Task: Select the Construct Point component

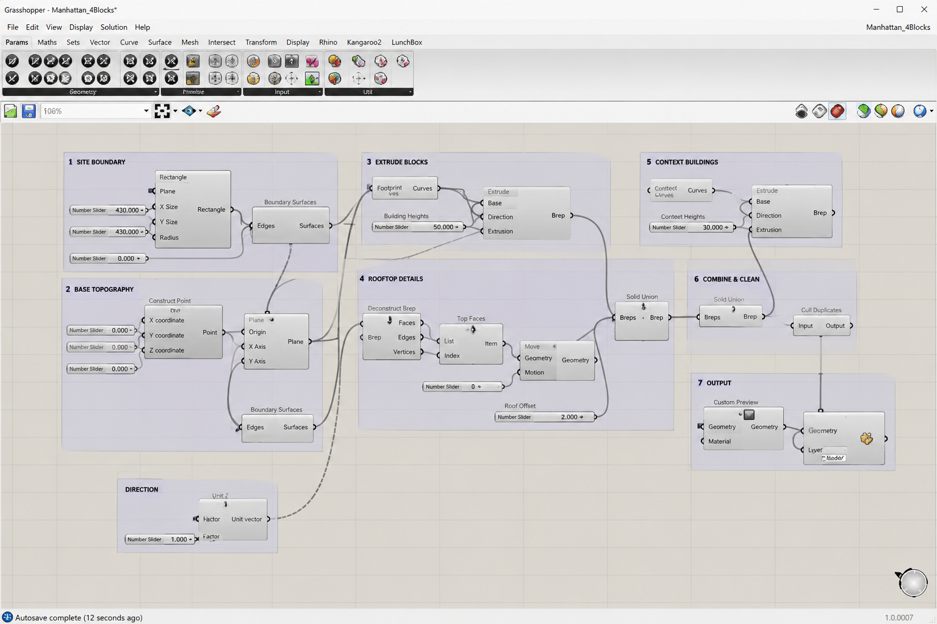Action: pyautogui.click(x=183, y=332)
